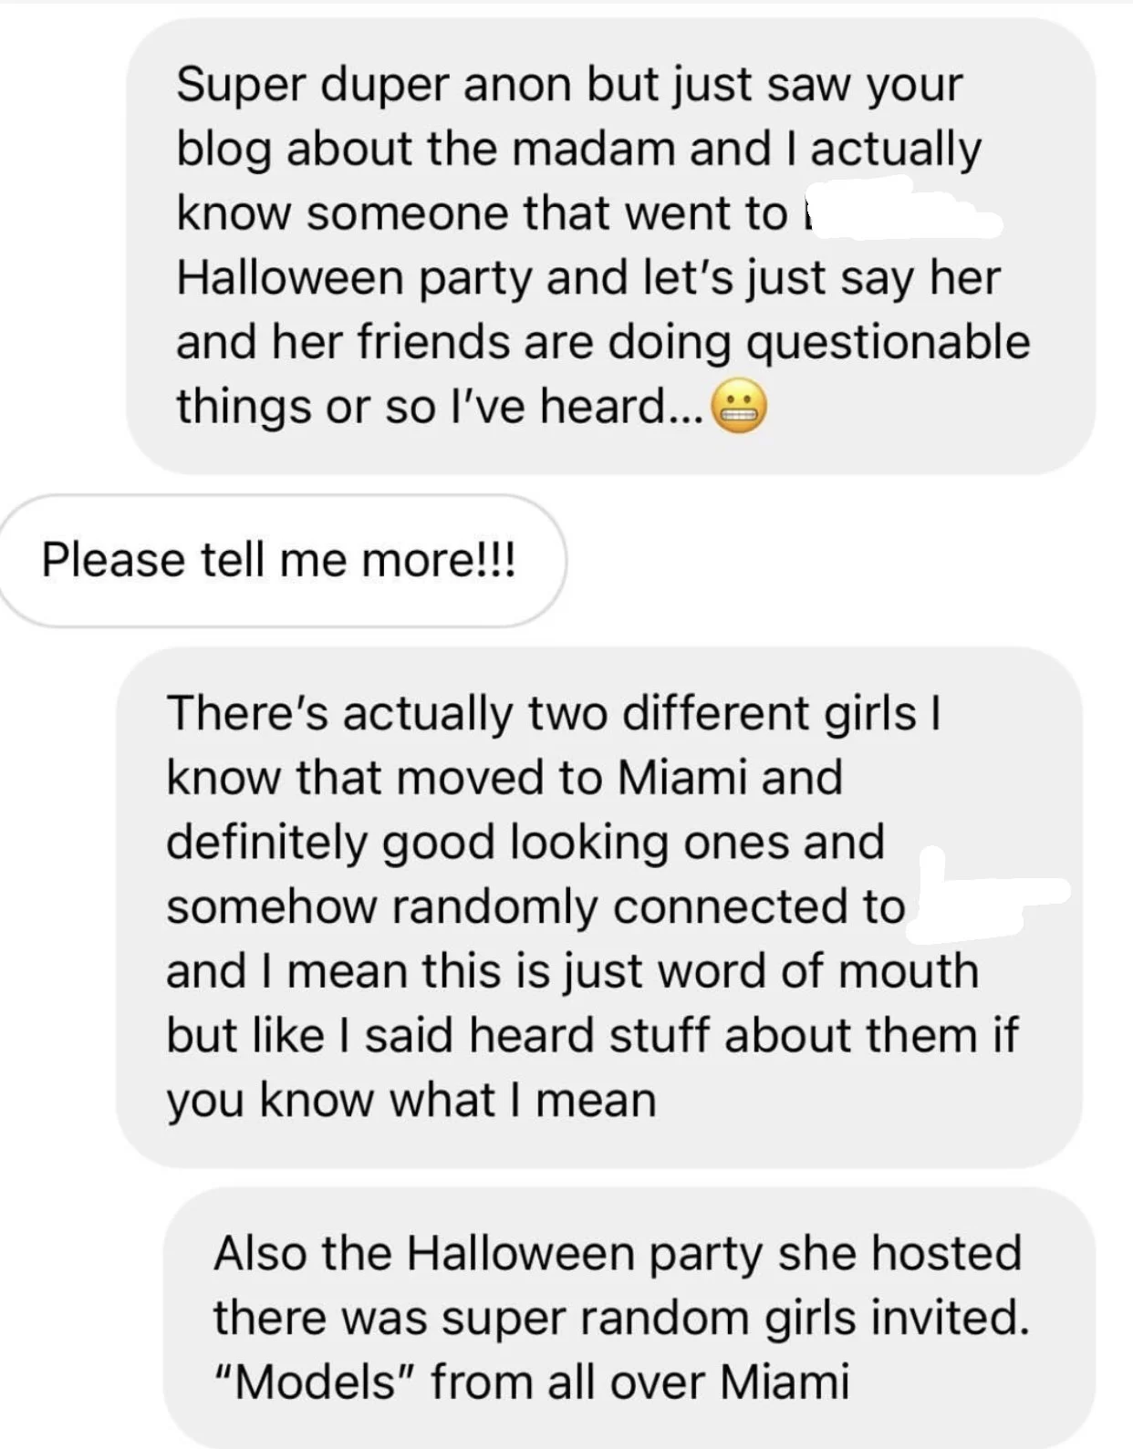Select the "Please tell me more!!!" reply bubble
This screenshot has height=1449, width=1133.
click(281, 560)
